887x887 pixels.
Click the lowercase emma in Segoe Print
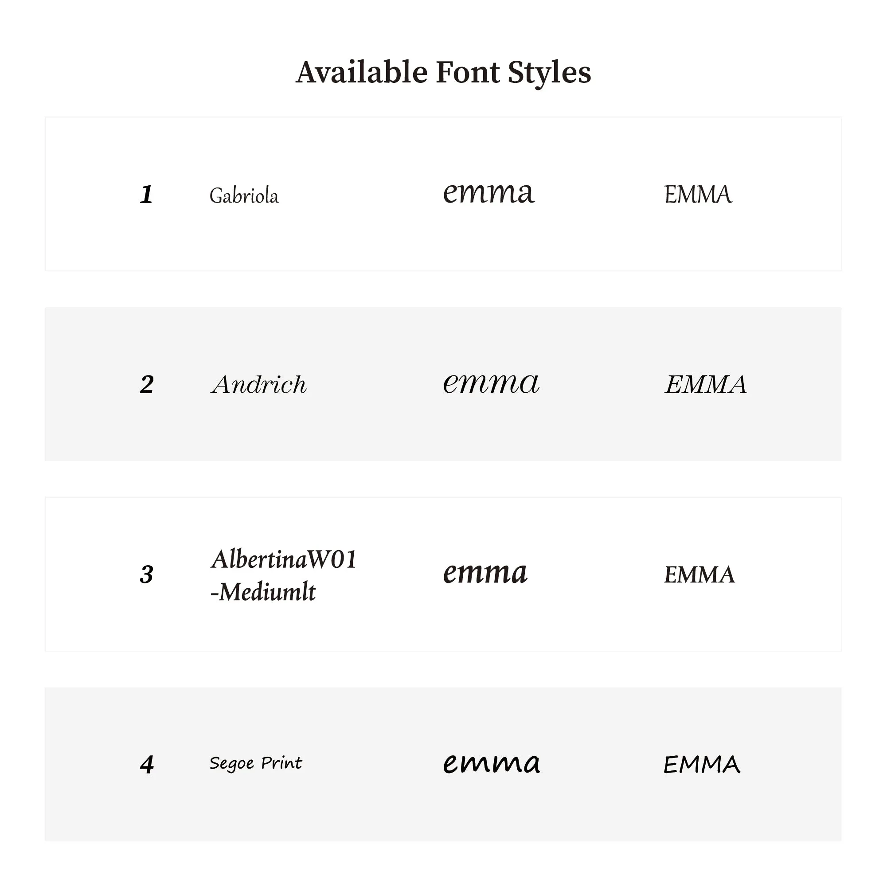click(491, 764)
